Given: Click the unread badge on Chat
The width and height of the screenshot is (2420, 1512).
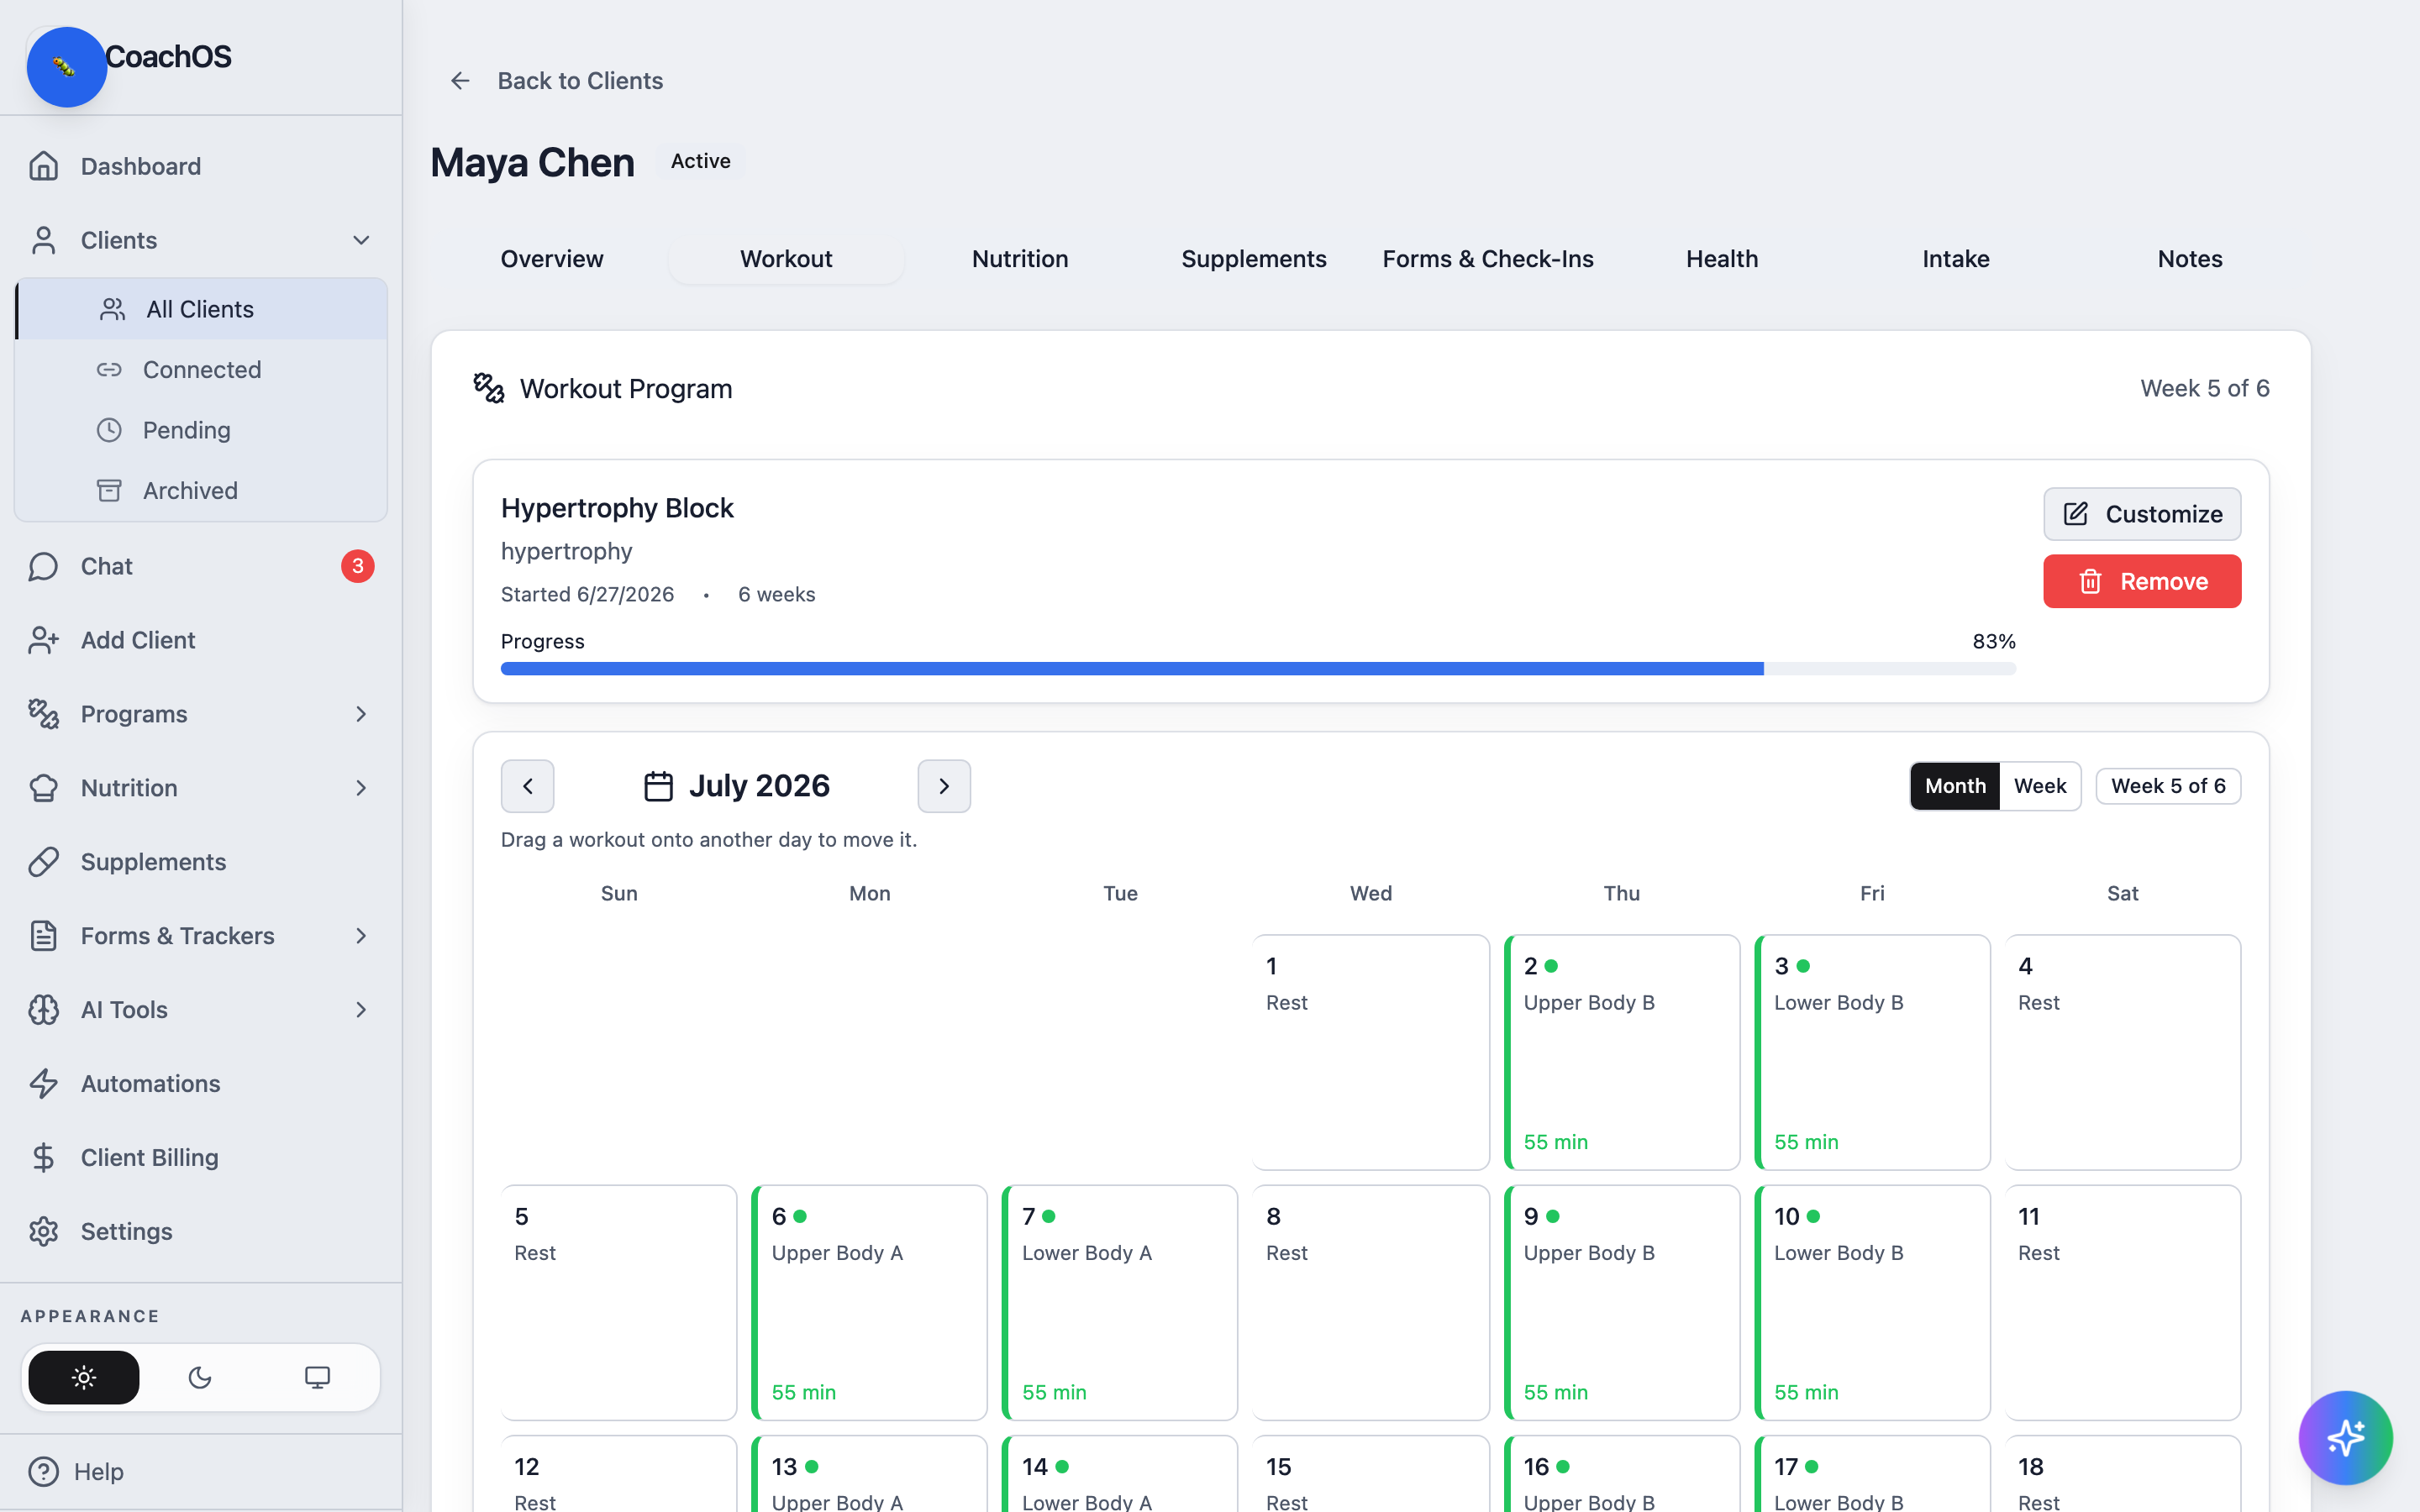Looking at the screenshot, I should 358,566.
